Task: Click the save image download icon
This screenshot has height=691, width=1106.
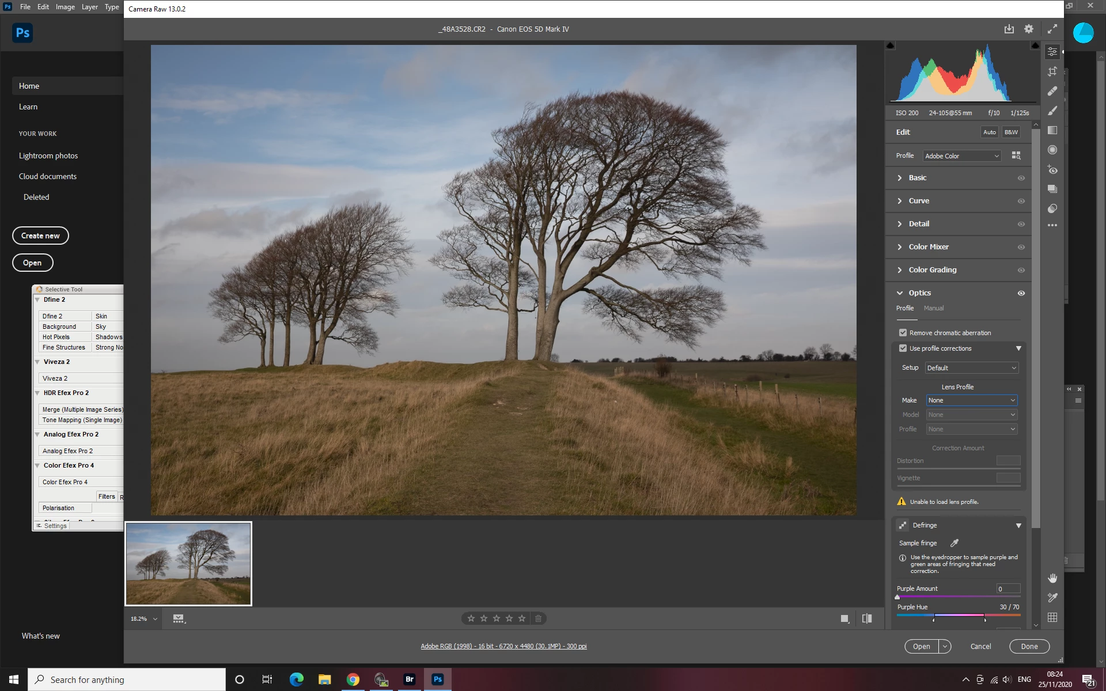Action: click(x=1009, y=29)
